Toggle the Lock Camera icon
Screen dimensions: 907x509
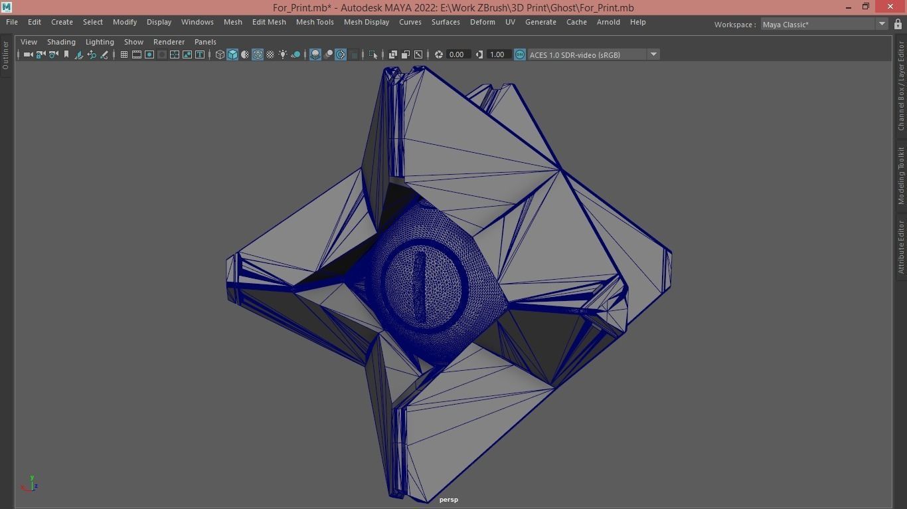(x=41, y=54)
